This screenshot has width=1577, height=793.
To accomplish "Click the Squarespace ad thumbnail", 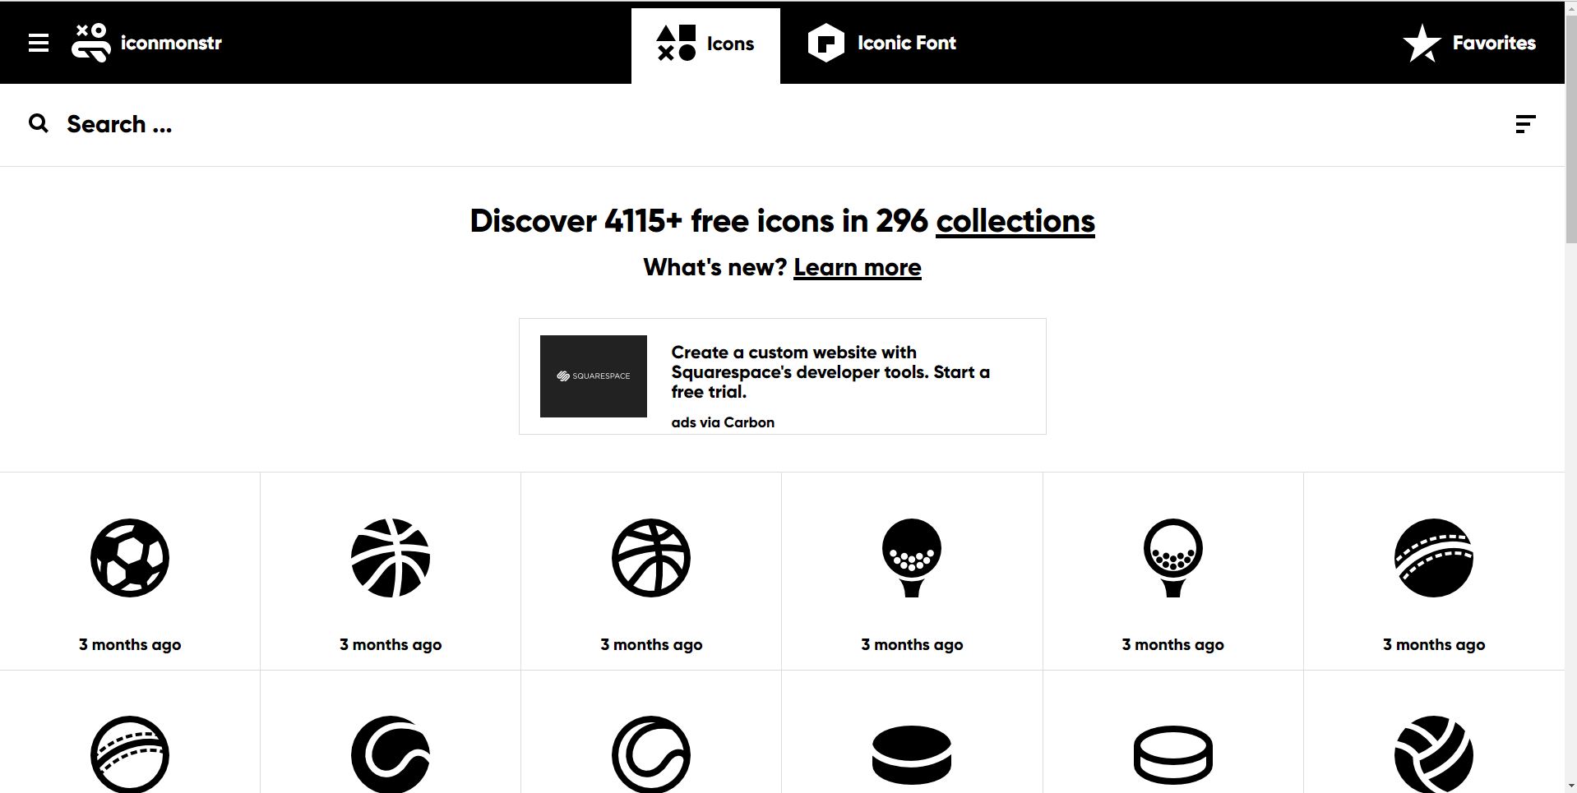I will pos(594,376).
